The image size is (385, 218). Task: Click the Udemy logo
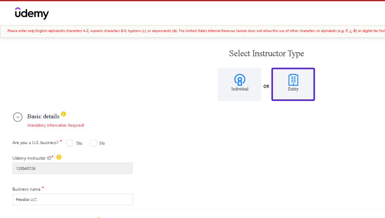pos(32,13)
